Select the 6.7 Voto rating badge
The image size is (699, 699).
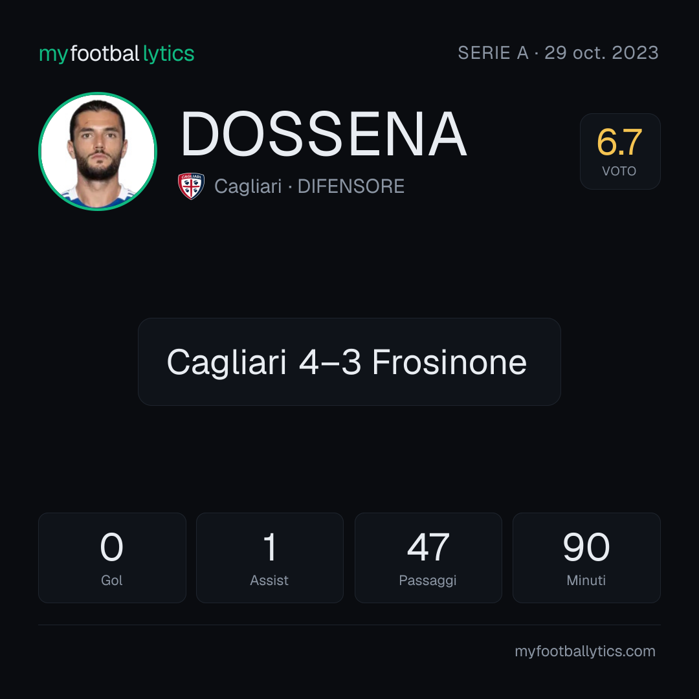click(620, 151)
